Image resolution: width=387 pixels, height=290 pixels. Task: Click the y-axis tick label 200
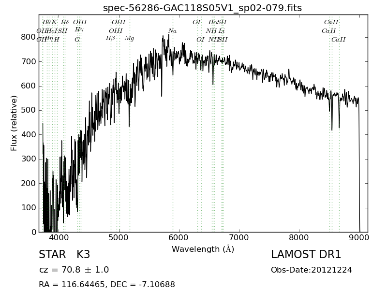[x=29, y=183]
